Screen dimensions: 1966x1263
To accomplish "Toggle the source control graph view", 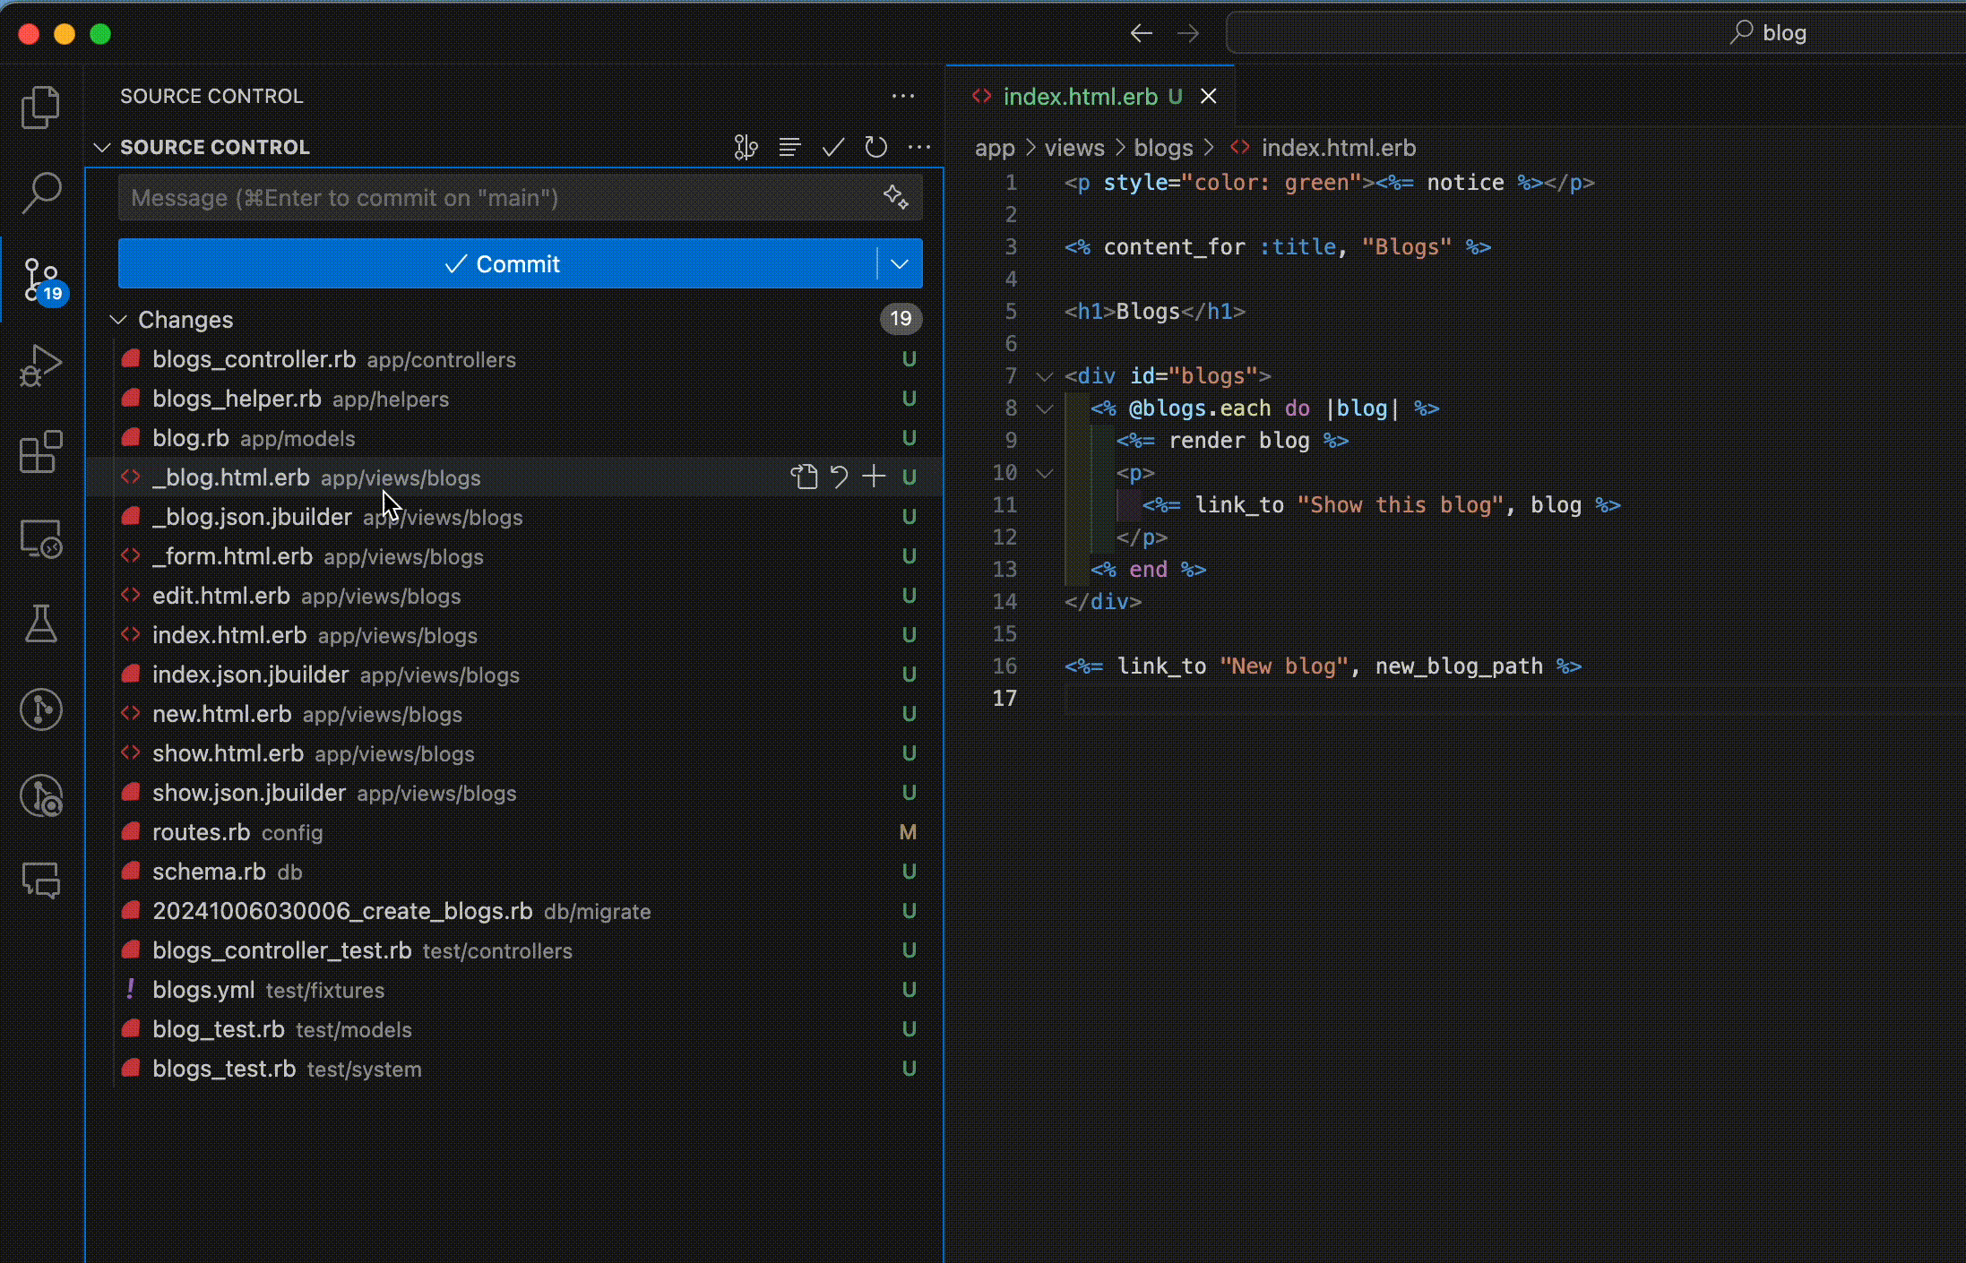I will coord(745,146).
